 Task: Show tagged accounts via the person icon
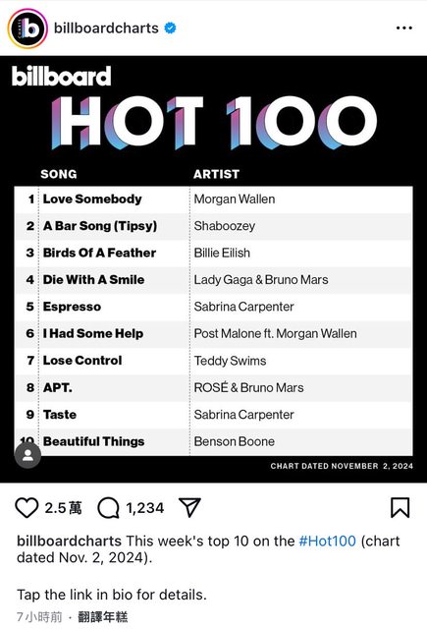[27, 455]
